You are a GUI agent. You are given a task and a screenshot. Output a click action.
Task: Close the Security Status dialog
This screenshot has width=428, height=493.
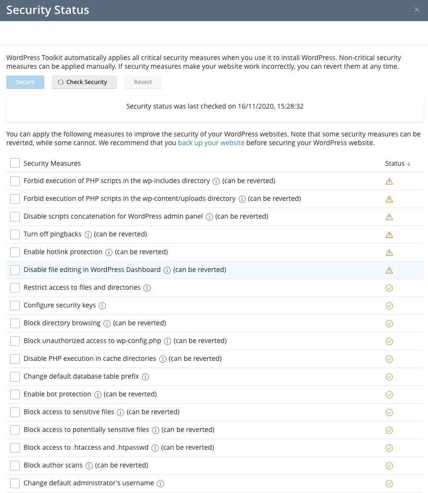[x=417, y=10]
